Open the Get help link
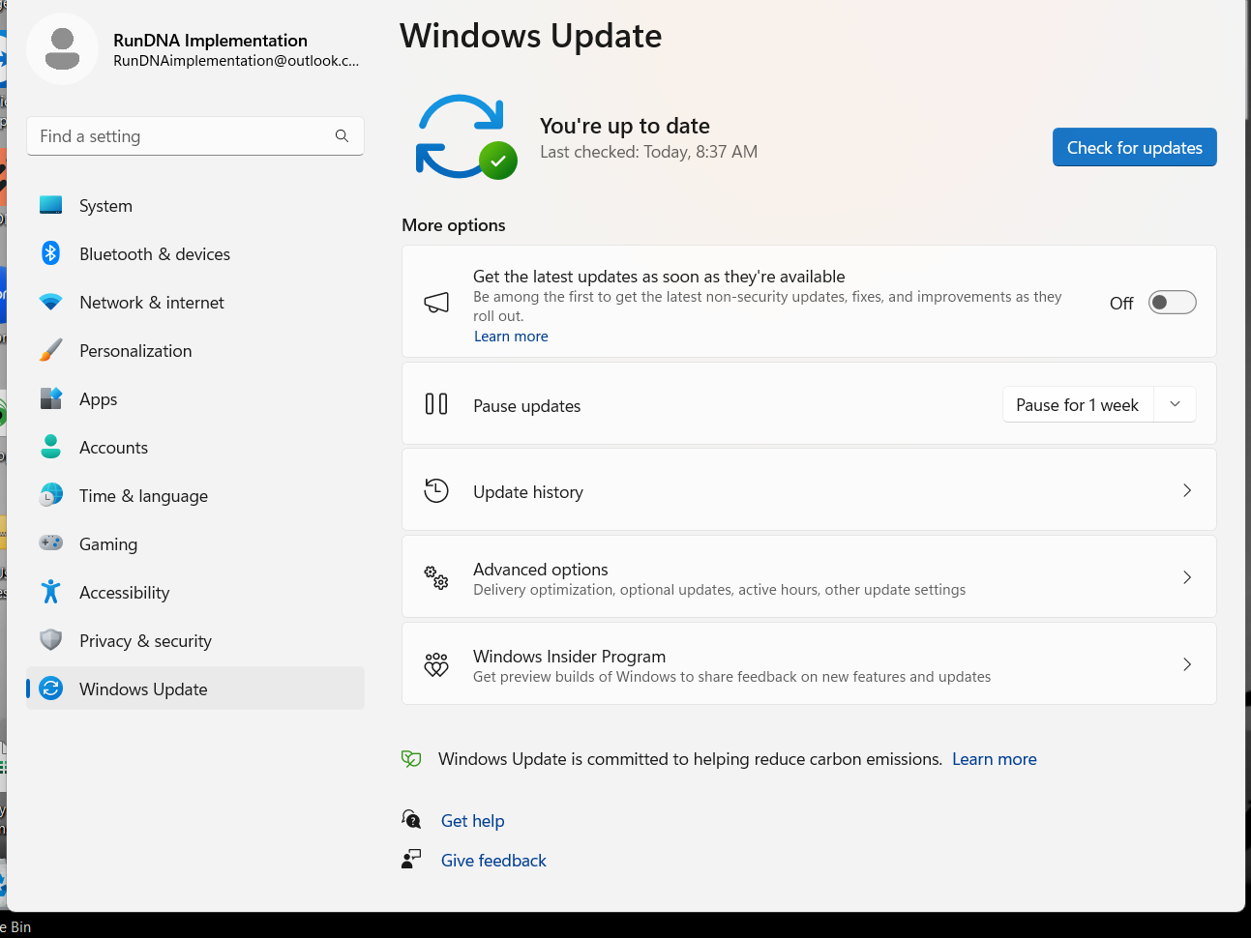Viewport: 1251px width, 938px height. [472, 821]
